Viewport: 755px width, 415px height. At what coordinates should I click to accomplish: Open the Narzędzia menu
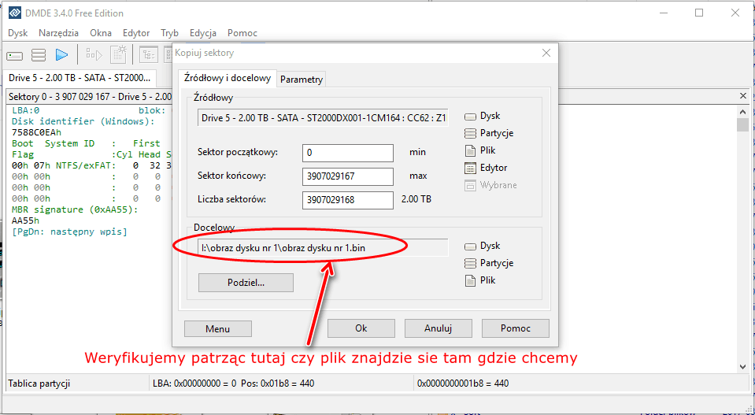tap(58, 33)
